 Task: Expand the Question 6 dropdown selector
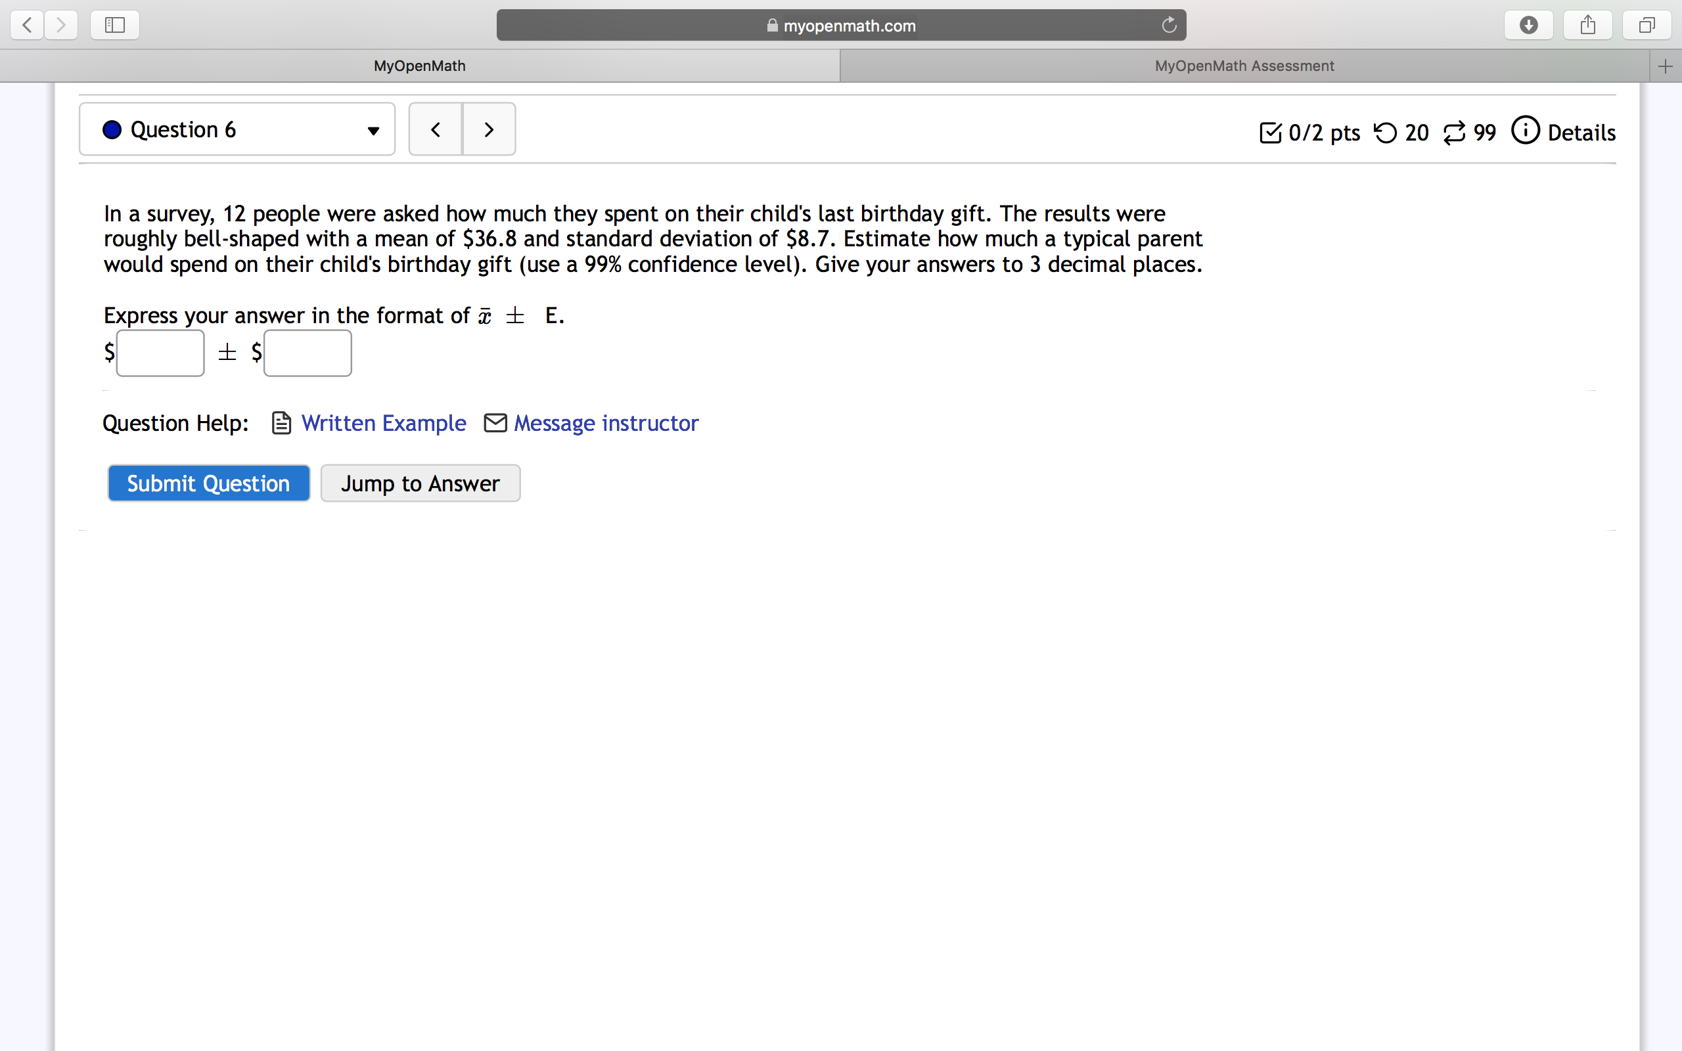tap(237, 129)
